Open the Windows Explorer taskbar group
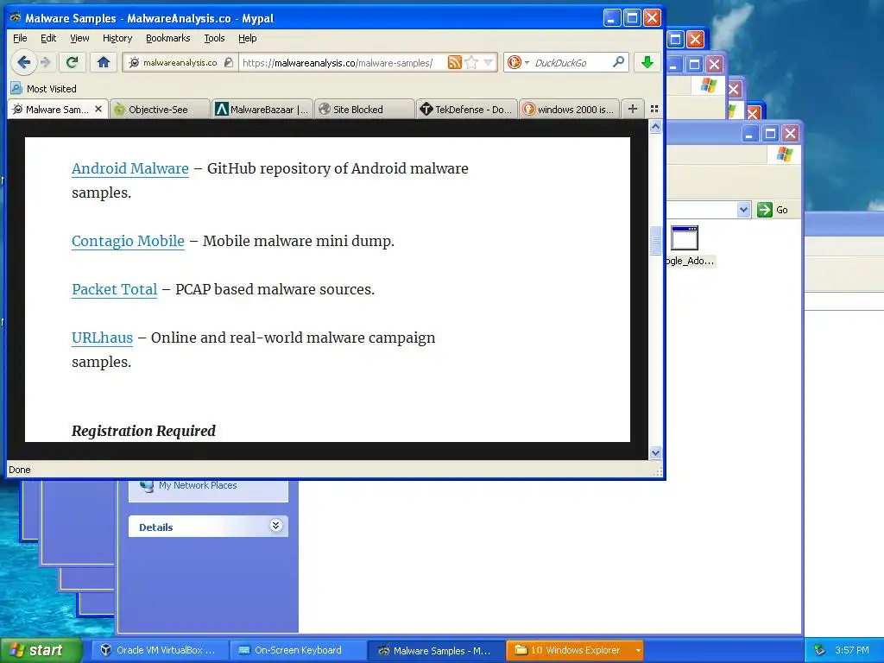884x663 pixels. pos(575,650)
